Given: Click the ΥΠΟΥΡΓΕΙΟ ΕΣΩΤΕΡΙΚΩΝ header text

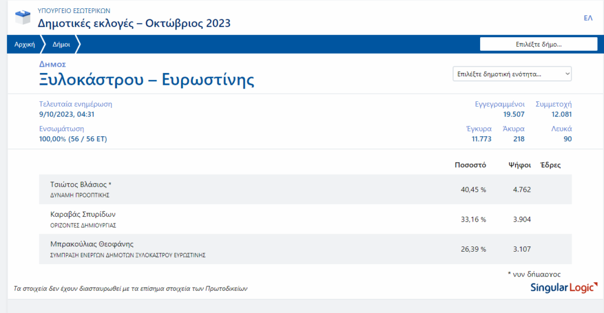Looking at the screenshot, I should [x=74, y=11].
